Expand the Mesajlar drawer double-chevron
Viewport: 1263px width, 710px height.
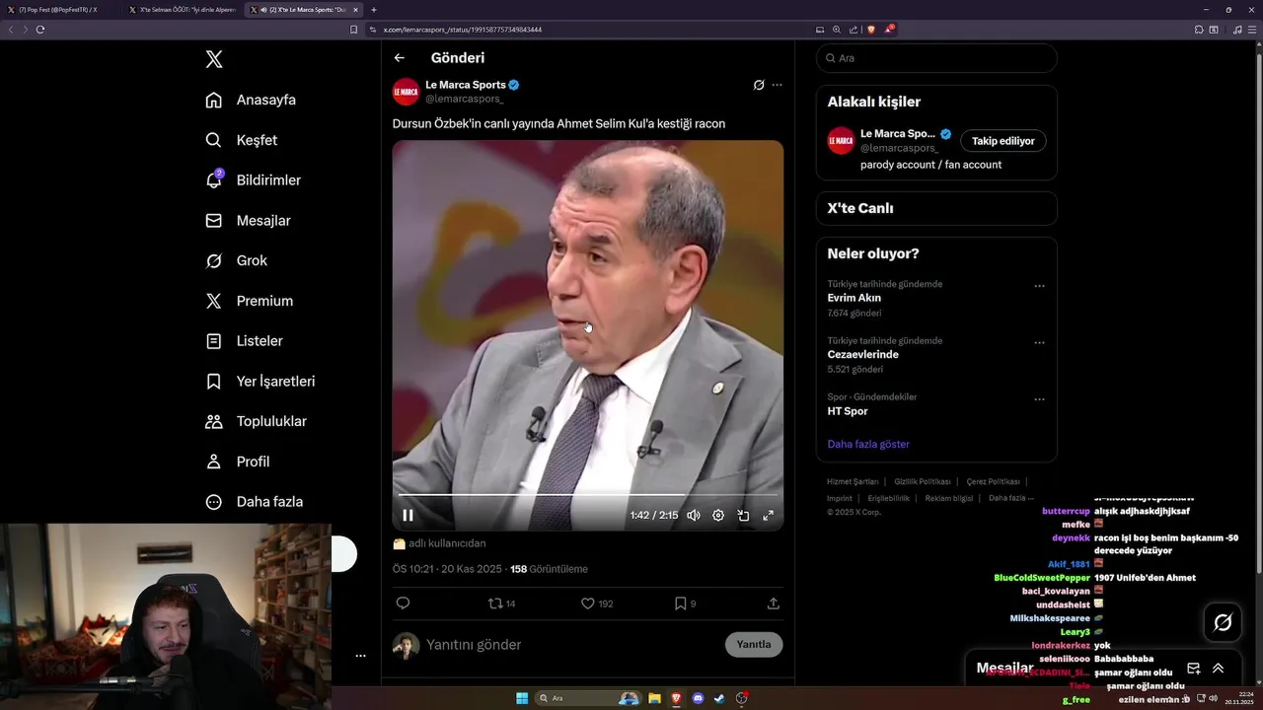(x=1218, y=668)
